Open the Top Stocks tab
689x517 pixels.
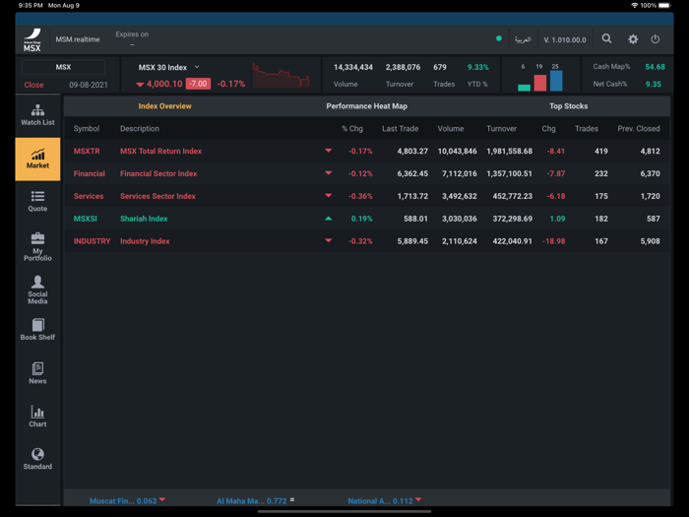[x=568, y=106]
